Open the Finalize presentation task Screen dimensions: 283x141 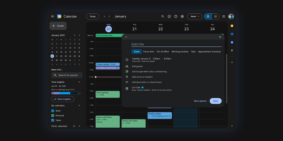pos(108,68)
